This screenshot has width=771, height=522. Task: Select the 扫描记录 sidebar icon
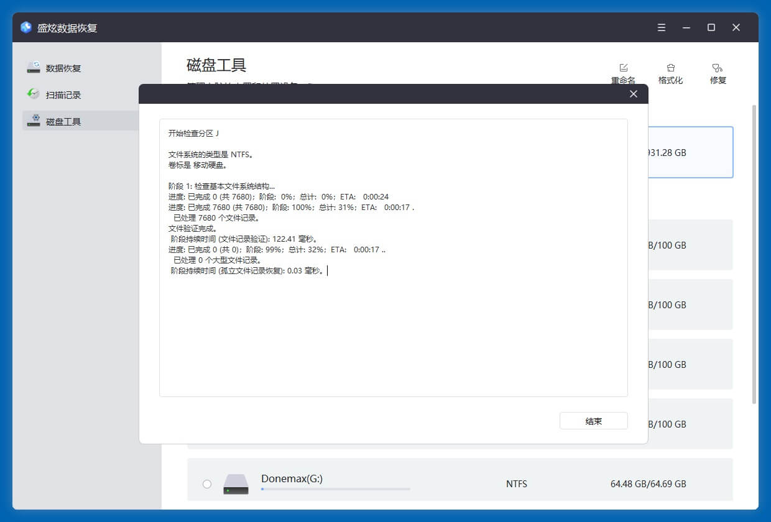click(34, 94)
